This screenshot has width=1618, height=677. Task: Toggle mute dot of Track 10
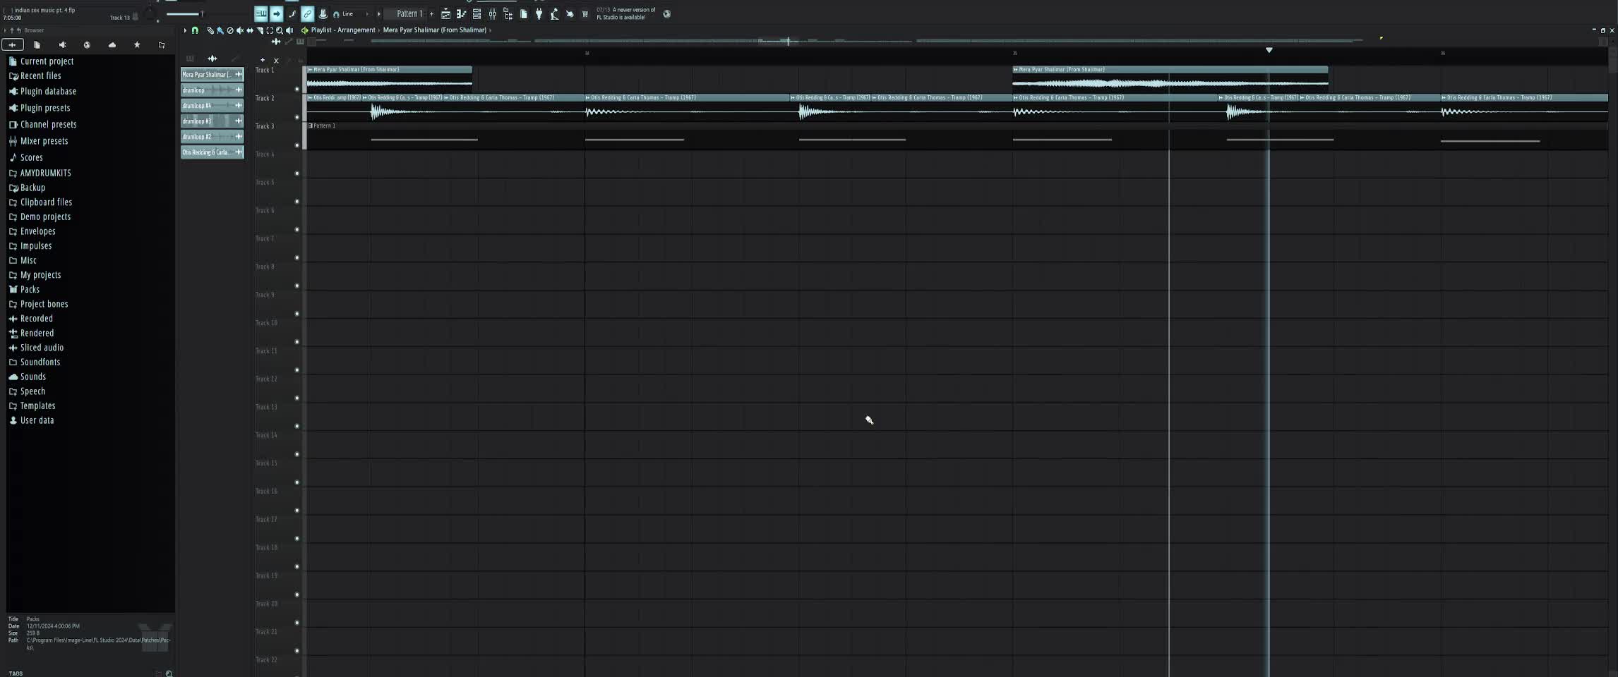(x=296, y=342)
